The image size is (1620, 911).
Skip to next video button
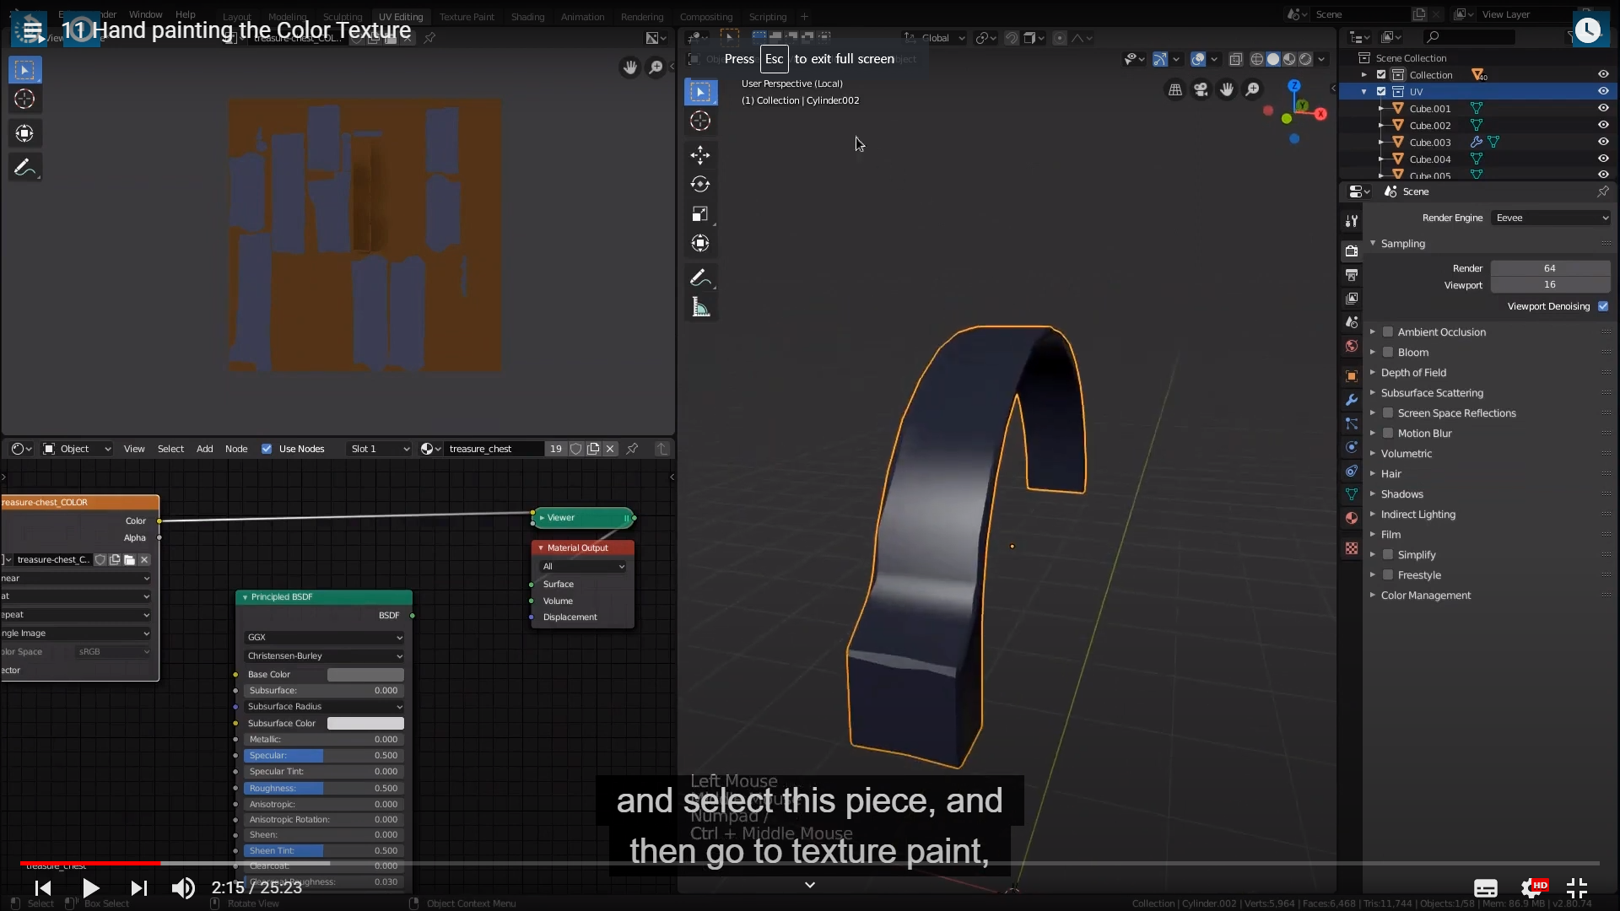pyautogui.click(x=139, y=887)
